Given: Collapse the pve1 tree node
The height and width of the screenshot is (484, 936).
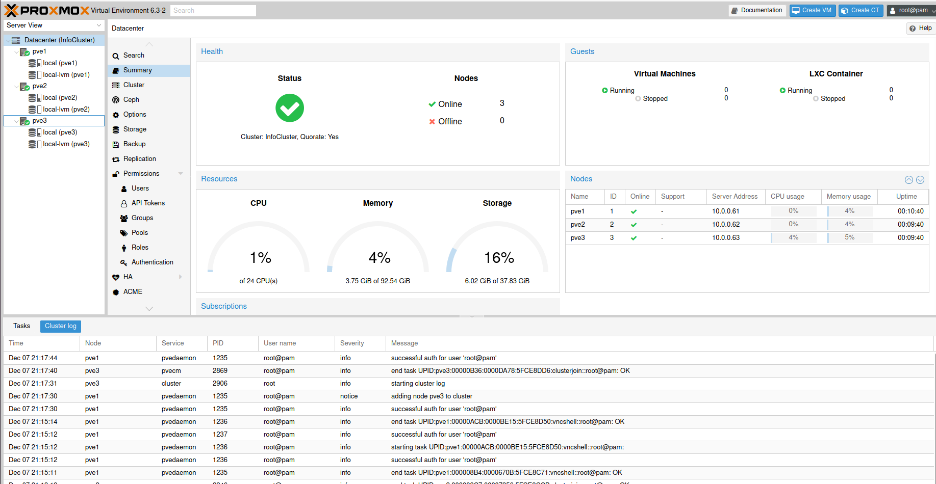Looking at the screenshot, I should click(16, 52).
